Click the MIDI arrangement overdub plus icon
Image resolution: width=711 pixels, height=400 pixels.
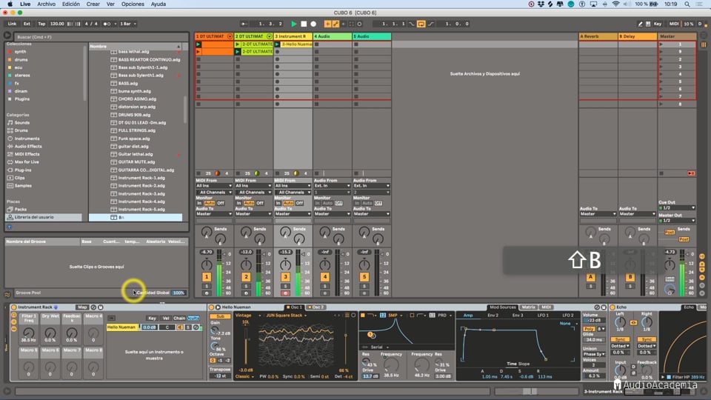pos(327,24)
